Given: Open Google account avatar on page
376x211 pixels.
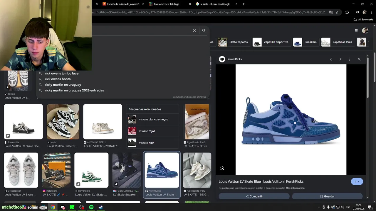Looking at the screenshot, I should pos(365,30).
